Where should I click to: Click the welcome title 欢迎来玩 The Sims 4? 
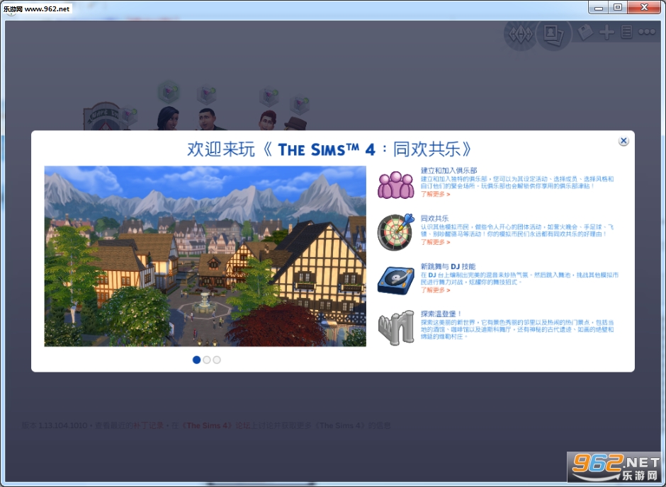[329, 149]
